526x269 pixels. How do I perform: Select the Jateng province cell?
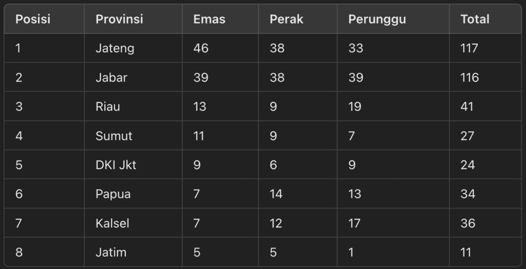pos(115,48)
